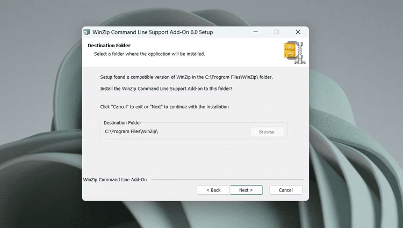
Task: Click the footer divider line above the buttons
Action: [226, 179]
